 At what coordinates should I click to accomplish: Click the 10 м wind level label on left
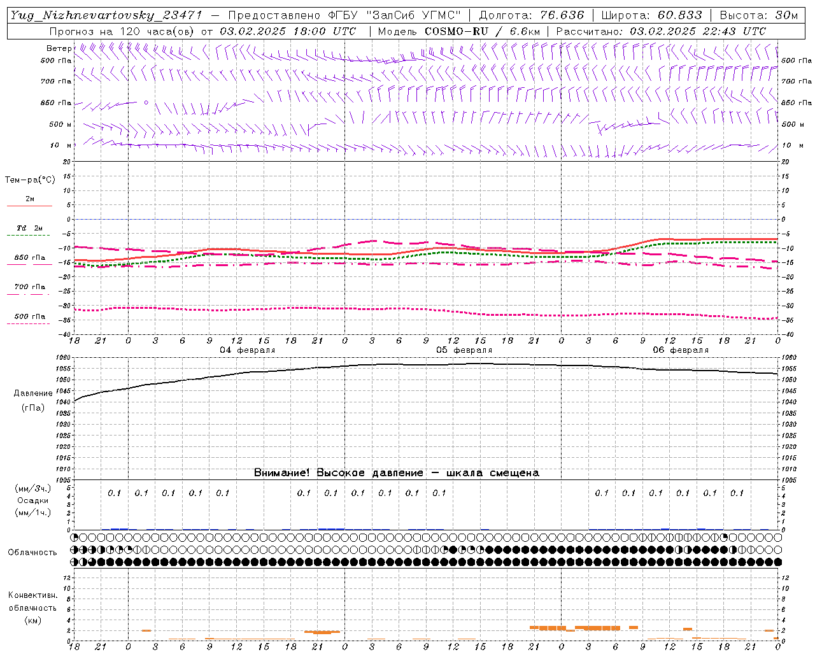[x=61, y=145]
